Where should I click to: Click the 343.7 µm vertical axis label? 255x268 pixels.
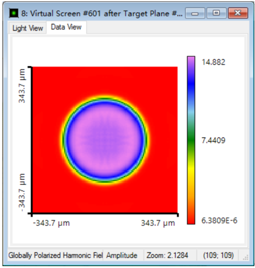tap(22, 85)
